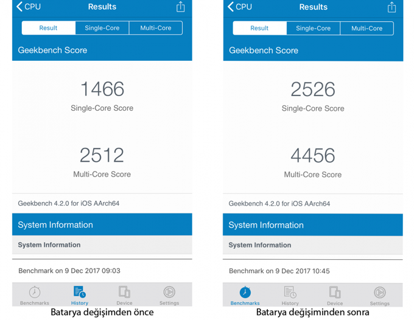Screen dimensions: 414x320
Task: Tap the 1466 Single-Core Score value
Action: tap(102, 89)
